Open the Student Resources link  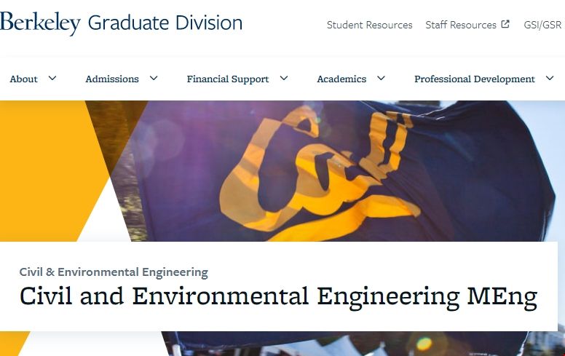pos(369,25)
